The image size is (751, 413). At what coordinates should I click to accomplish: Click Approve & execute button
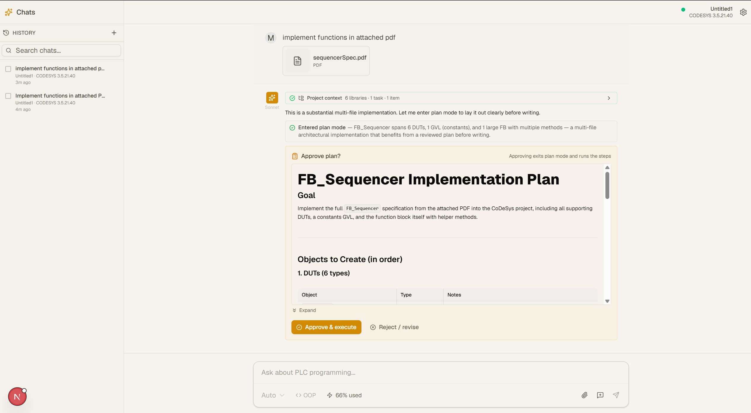pos(326,327)
